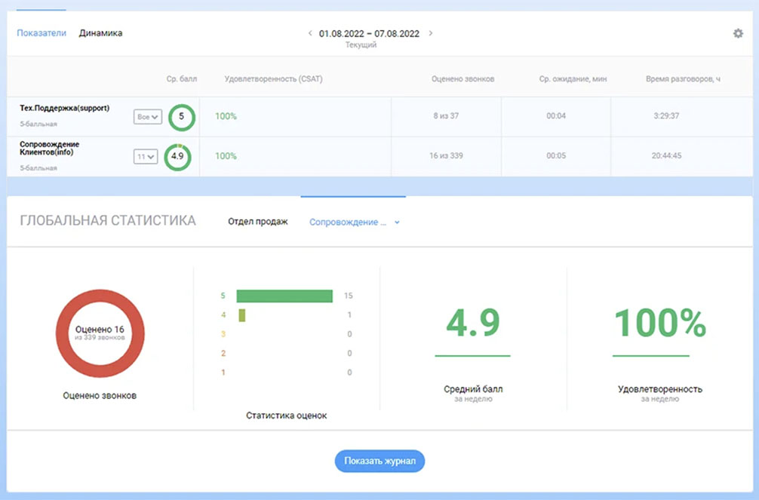This screenshot has width=759, height=500.
Task: Click the green score ring showing 5
Action: coord(181,117)
